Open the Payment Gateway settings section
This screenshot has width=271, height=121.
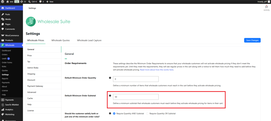click(x=43, y=86)
